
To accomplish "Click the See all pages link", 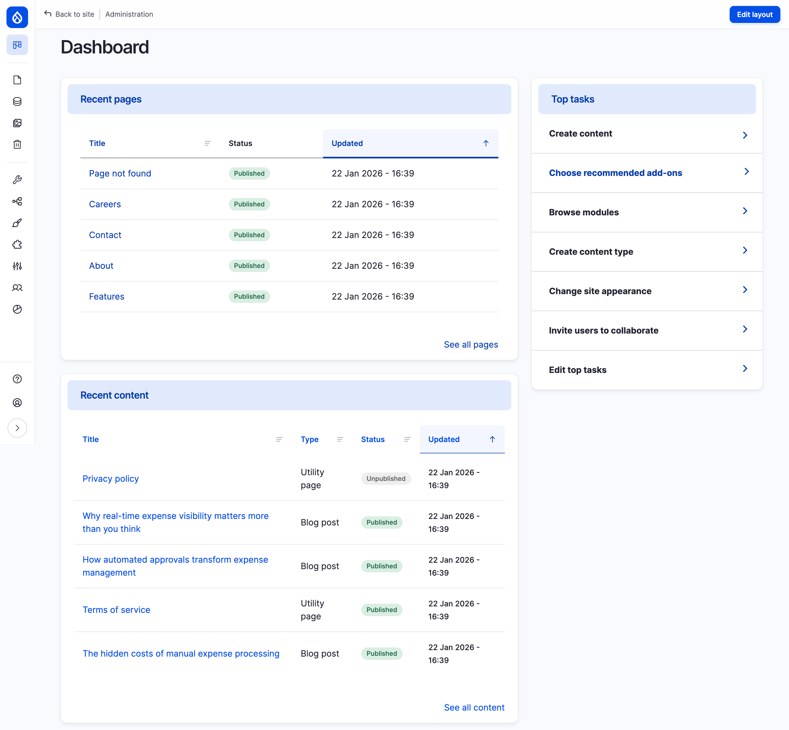I will (471, 344).
